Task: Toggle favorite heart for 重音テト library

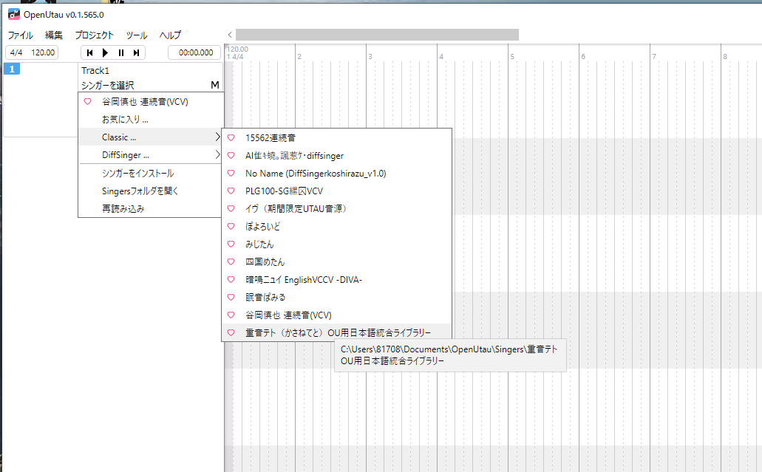Action: pyautogui.click(x=231, y=332)
